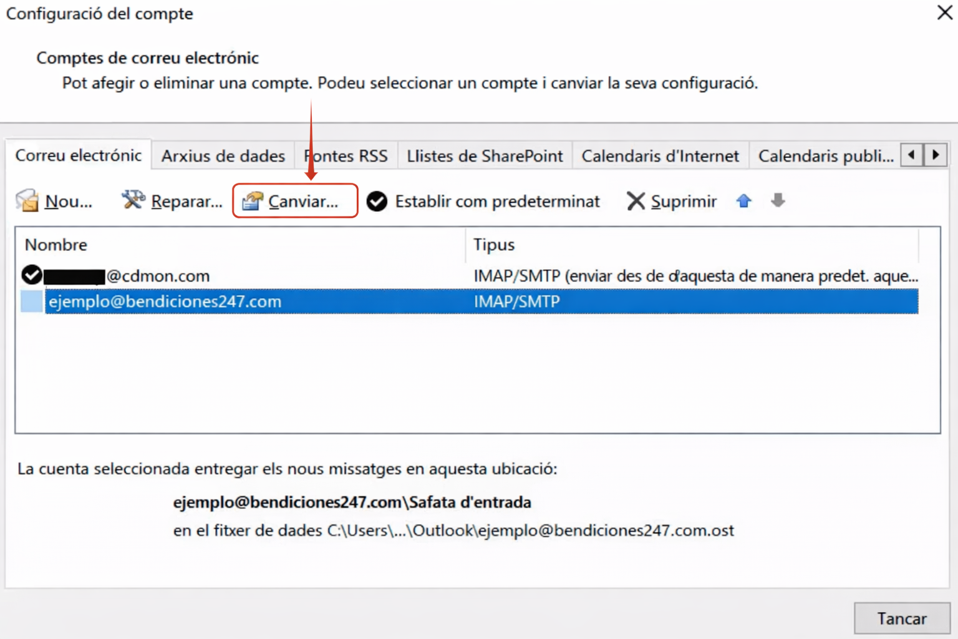Click the Nou... new account icon

tap(27, 201)
